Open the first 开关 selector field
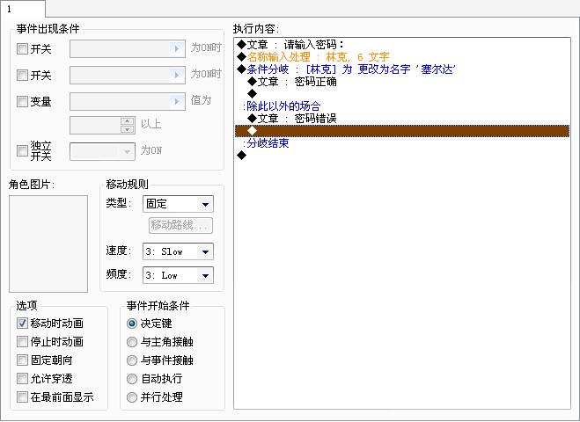 [128, 48]
